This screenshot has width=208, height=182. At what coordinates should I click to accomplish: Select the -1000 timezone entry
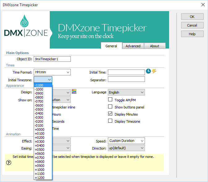(x=43, y=89)
